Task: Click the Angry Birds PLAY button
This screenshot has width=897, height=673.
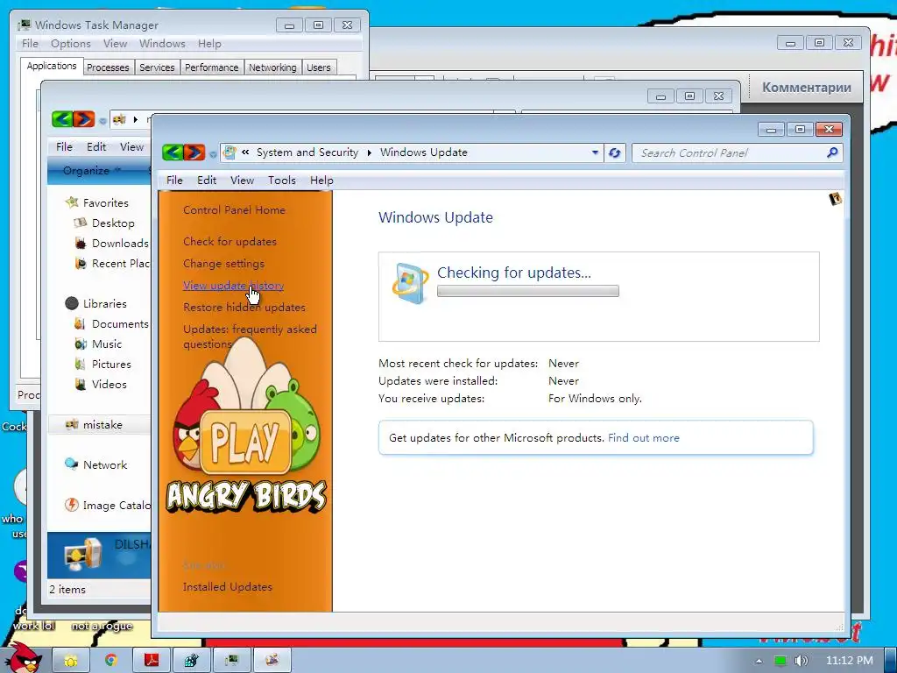Action: pos(245,442)
